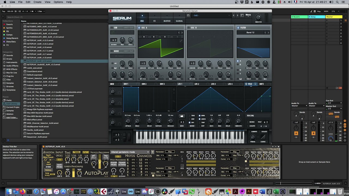Click the pencil edit icon in OSC A
This screenshot has width=349, height=196.
(181, 41)
